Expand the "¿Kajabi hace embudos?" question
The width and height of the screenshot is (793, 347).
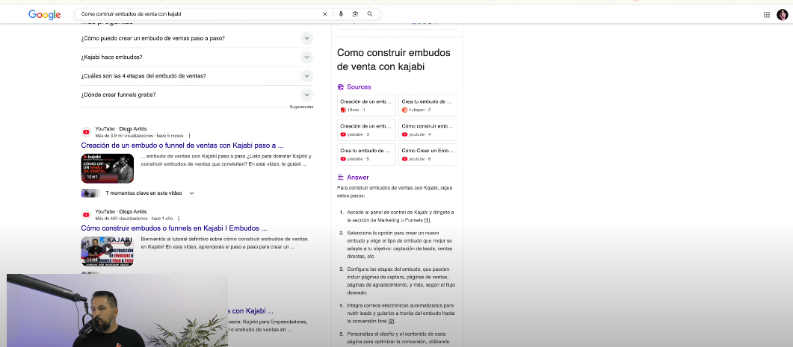[x=197, y=57]
